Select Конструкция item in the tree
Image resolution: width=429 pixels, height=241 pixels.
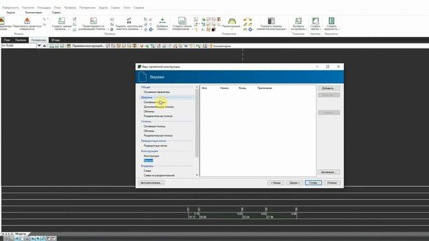pyautogui.click(x=151, y=156)
